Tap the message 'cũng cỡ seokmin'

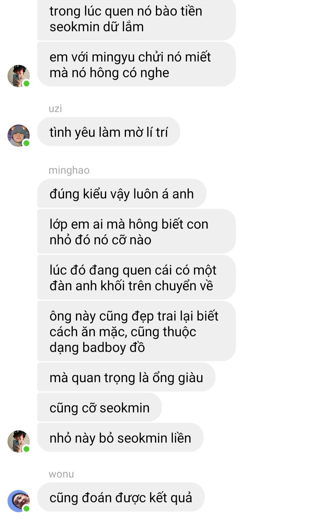click(99, 407)
